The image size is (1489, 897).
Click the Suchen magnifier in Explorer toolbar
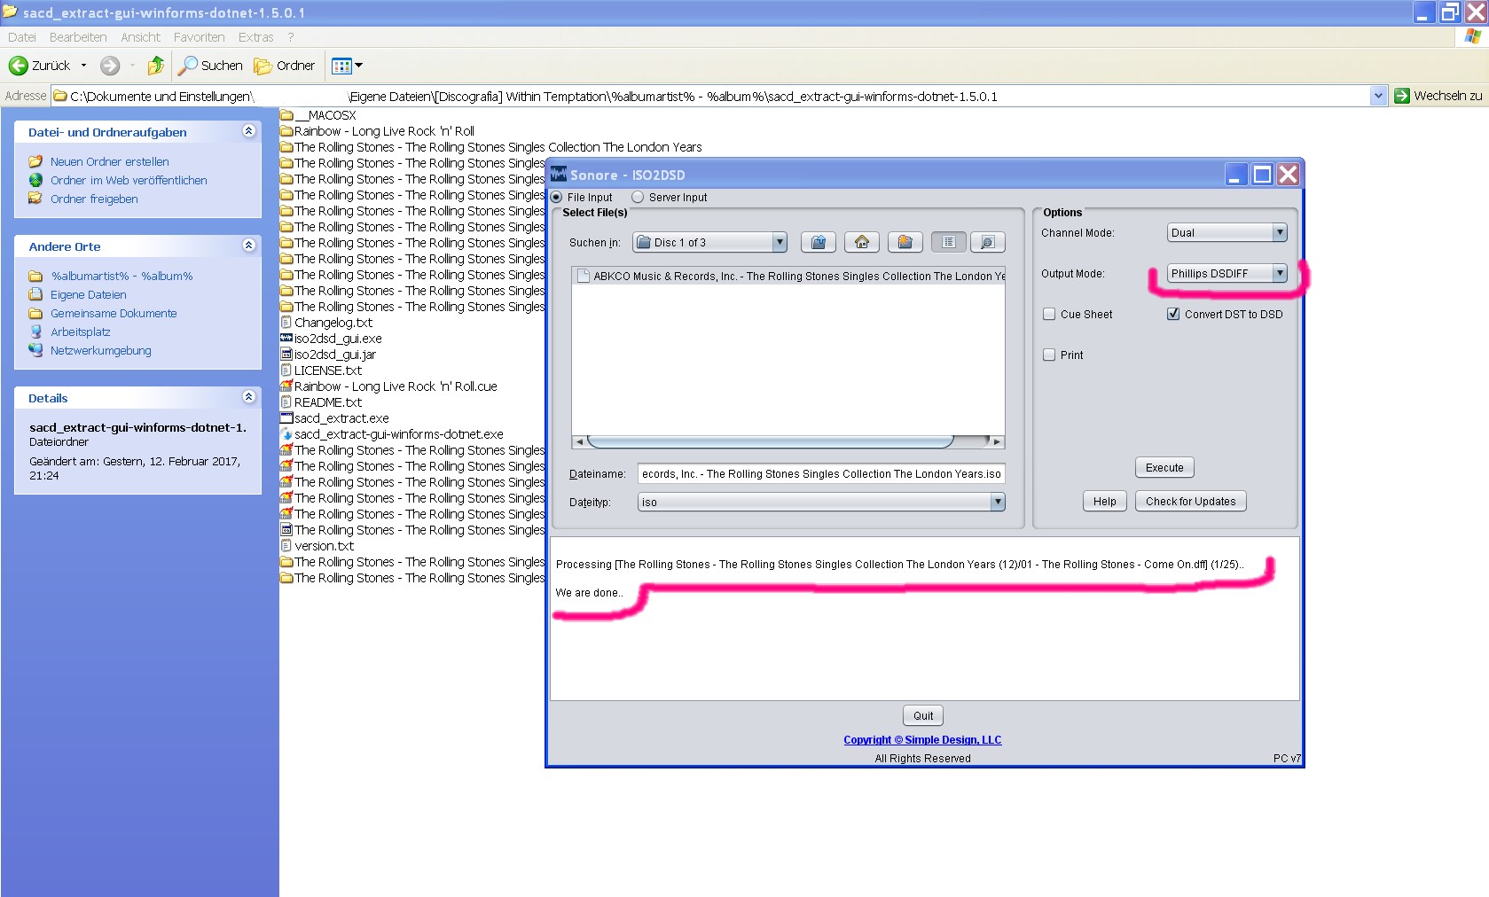pyautogui.click(x=188, y=66)
